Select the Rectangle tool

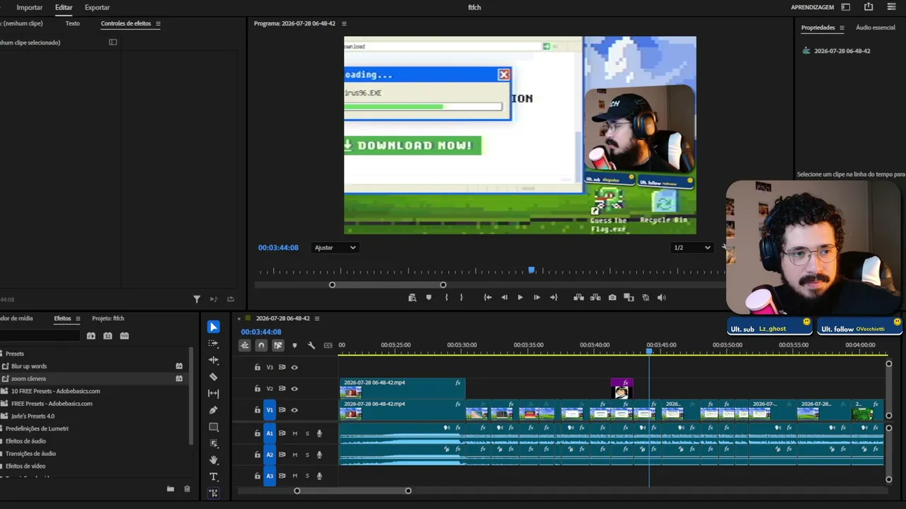[x=213, y=427]
